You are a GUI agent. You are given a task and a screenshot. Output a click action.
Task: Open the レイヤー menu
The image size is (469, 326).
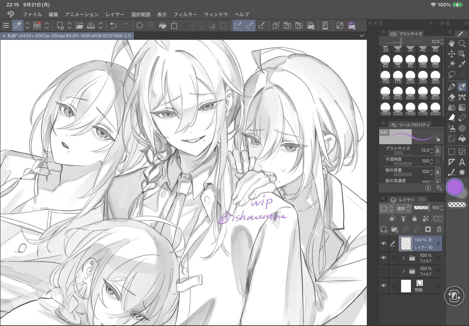[115, 14]
